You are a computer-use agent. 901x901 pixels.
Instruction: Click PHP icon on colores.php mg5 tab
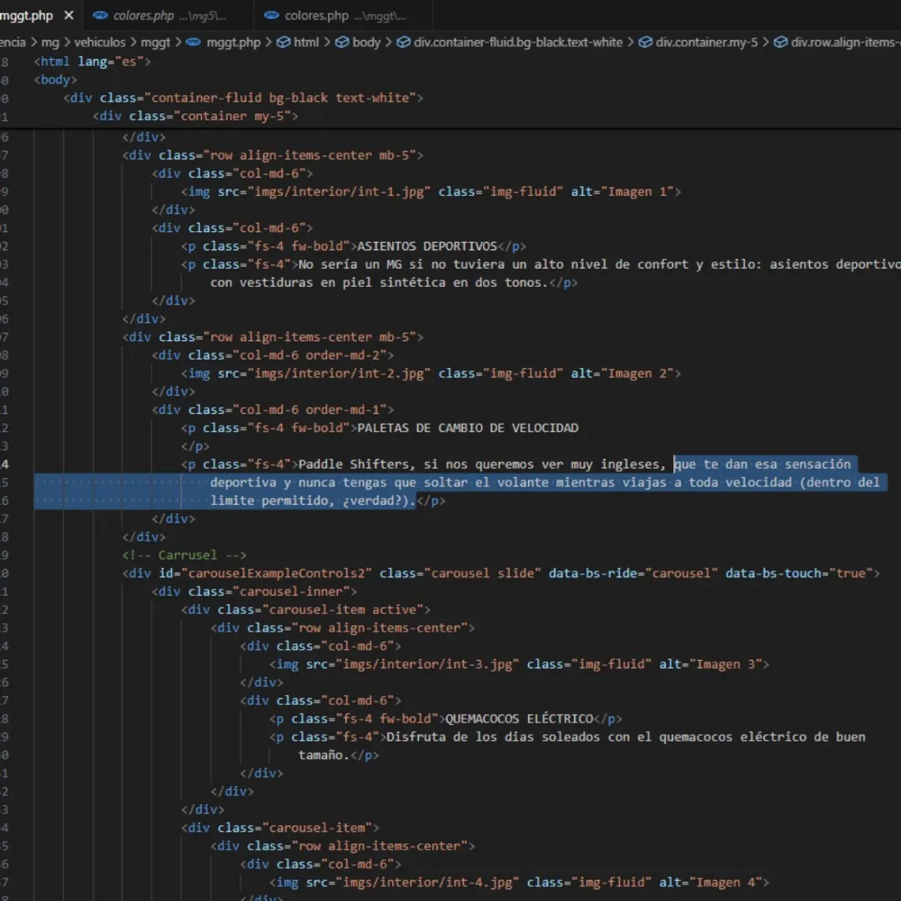(101, 16)
